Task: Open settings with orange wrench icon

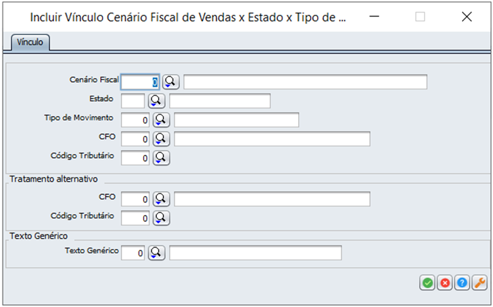Action: (480, 283)
